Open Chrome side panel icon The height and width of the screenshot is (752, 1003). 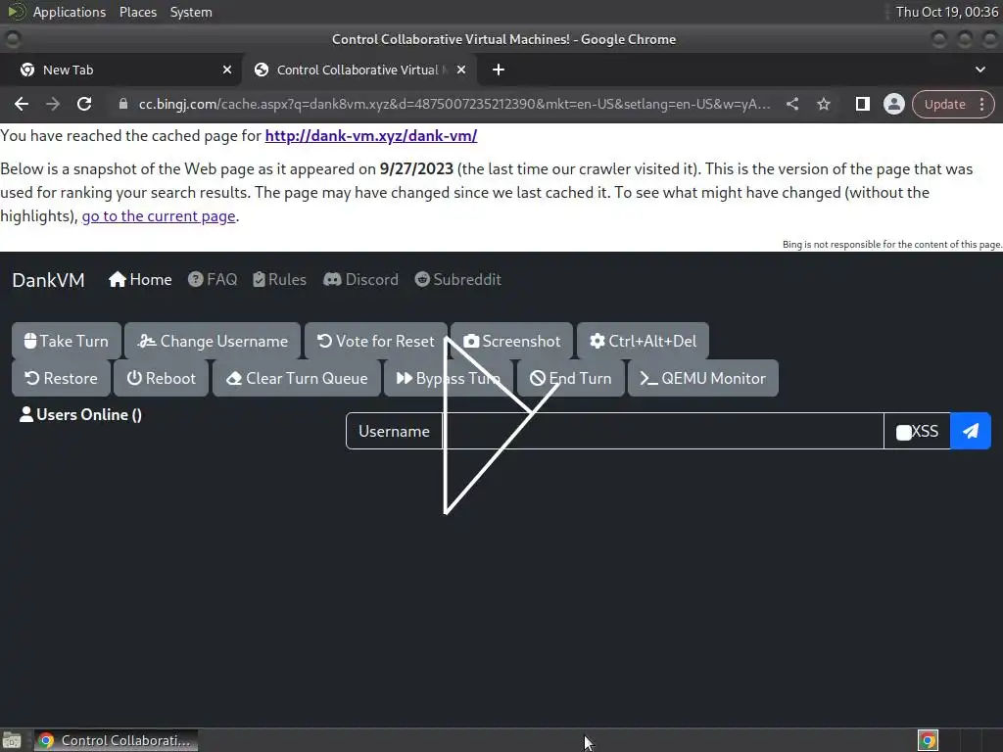click(x=862, y=104)
